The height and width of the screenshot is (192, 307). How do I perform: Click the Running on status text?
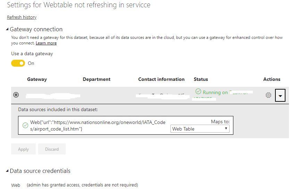[215, 92]
